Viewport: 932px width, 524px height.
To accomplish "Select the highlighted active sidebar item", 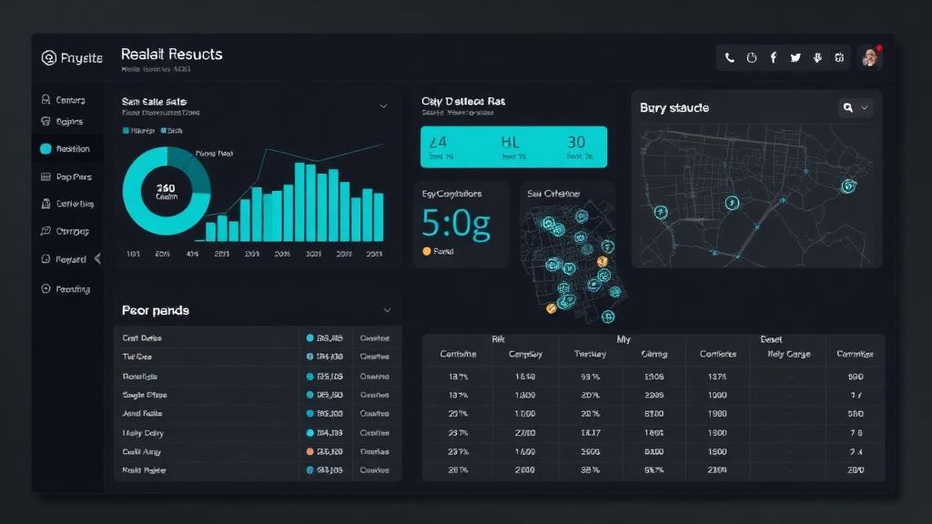I will click(66, 148).
